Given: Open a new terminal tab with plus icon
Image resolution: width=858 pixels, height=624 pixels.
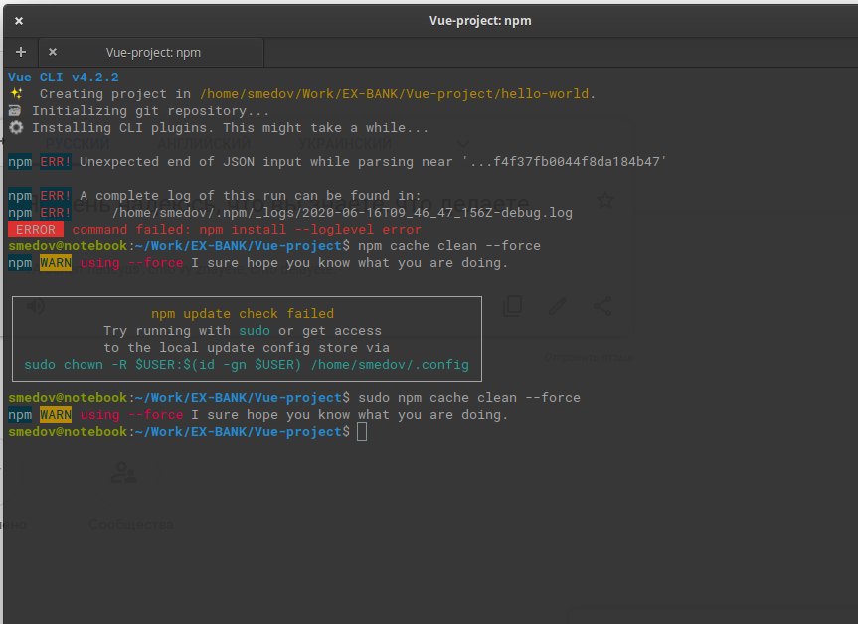Looking at the screenshot, I should (x=21, y=52).
